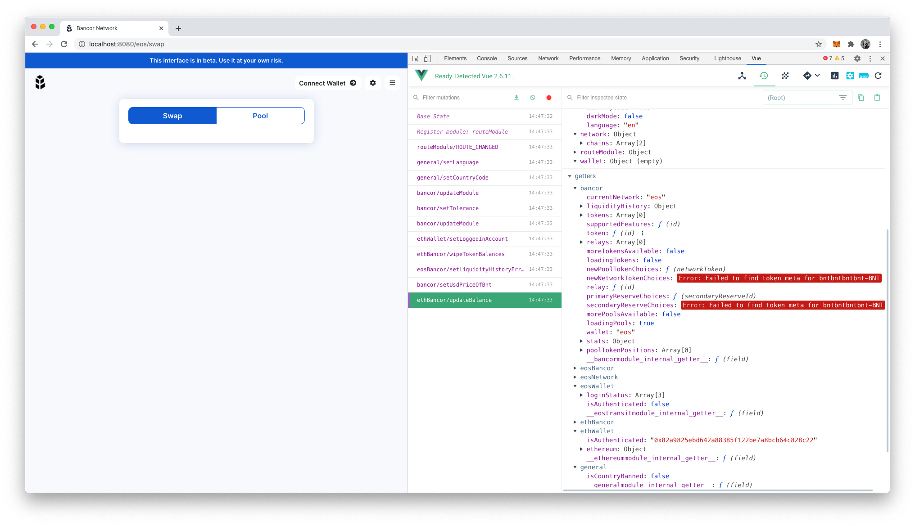Open the Bancor hamburger menu

coord(392,83)
